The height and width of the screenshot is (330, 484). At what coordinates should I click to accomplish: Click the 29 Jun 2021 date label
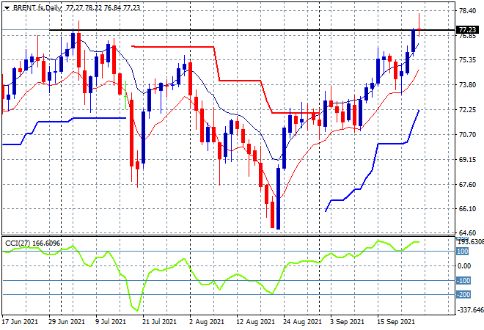tap(66, 322)
